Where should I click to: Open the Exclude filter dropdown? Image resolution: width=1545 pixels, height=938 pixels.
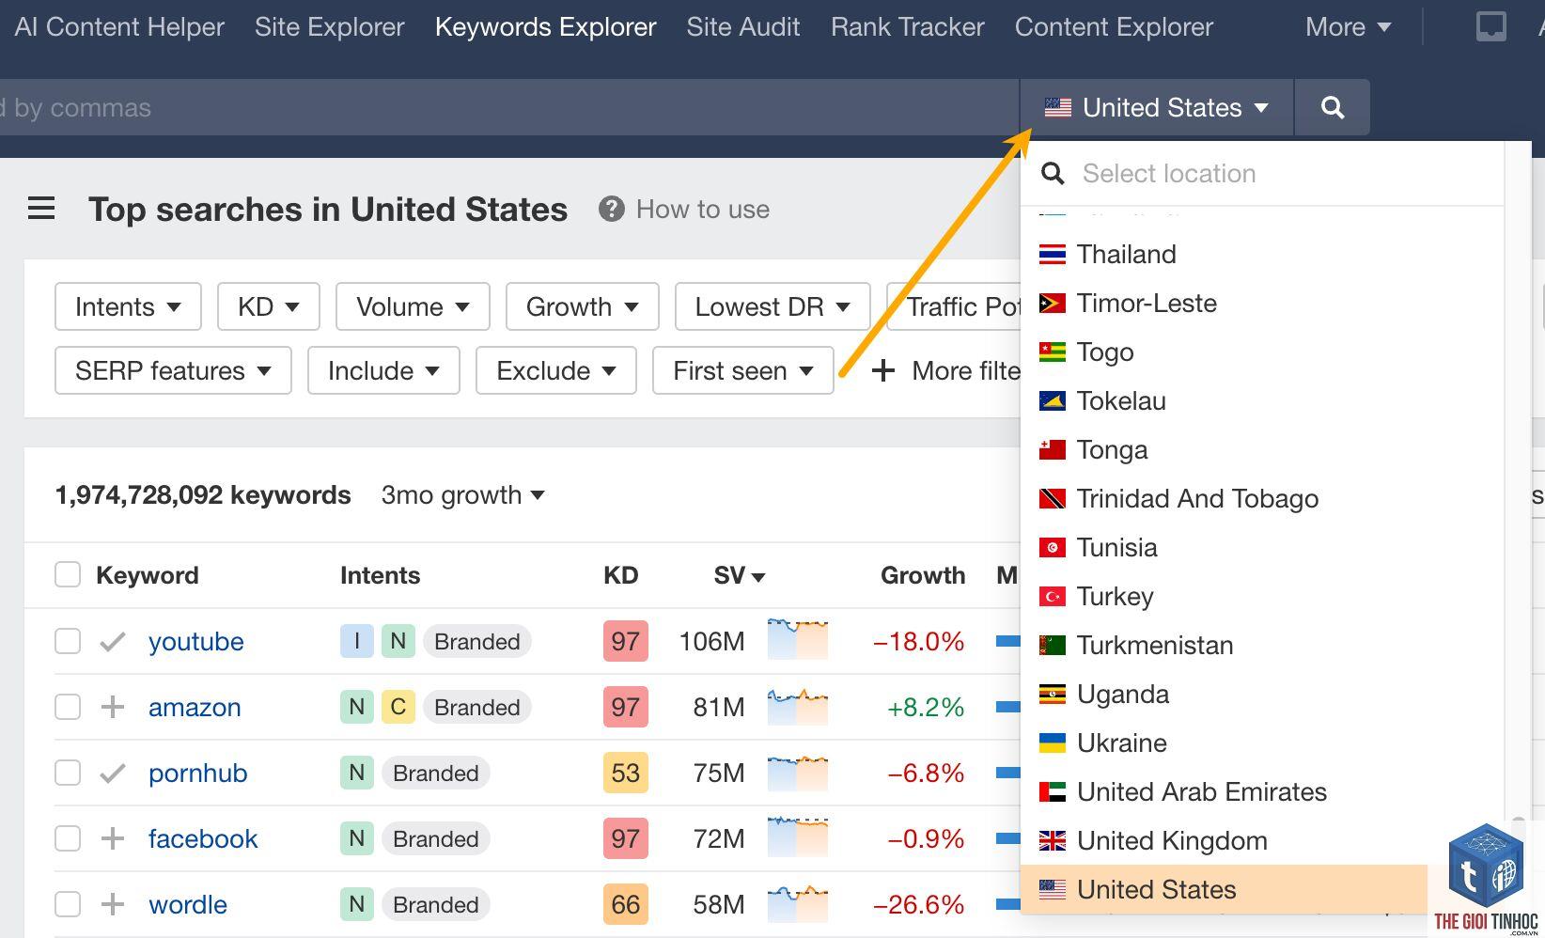point(556,370)
